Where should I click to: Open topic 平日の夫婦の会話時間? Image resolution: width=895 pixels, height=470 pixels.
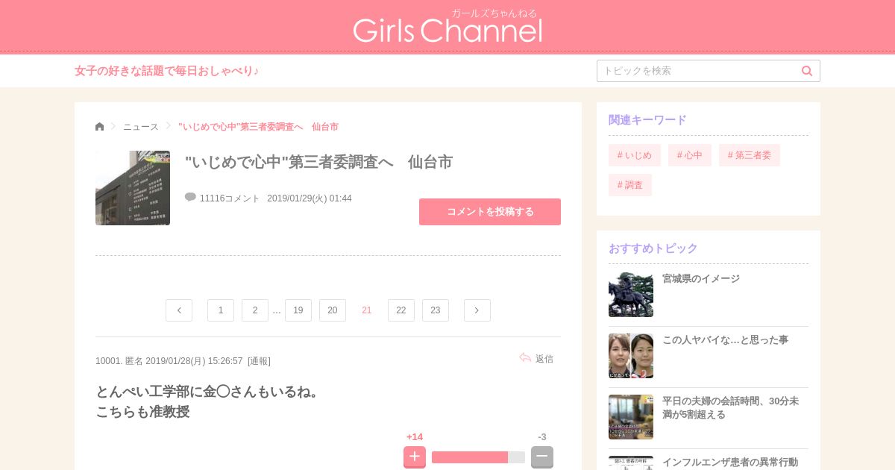730,407
